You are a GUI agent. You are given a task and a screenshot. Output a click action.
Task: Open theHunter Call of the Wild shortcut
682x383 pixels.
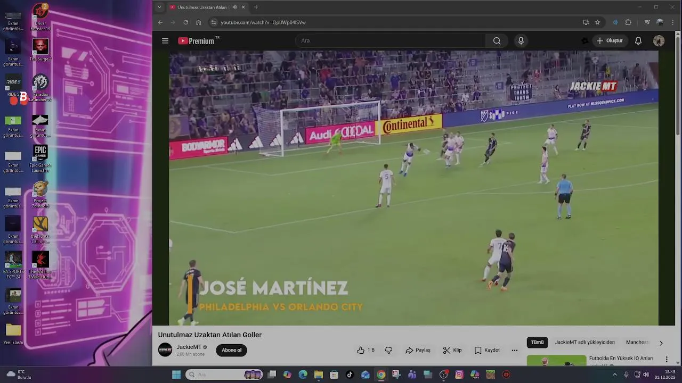pos(40,230)
